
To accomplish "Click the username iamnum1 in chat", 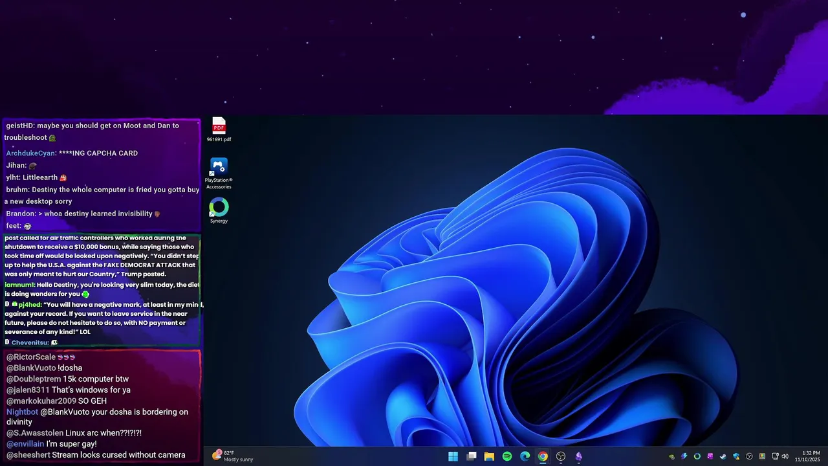I will [x=19, y=285].
